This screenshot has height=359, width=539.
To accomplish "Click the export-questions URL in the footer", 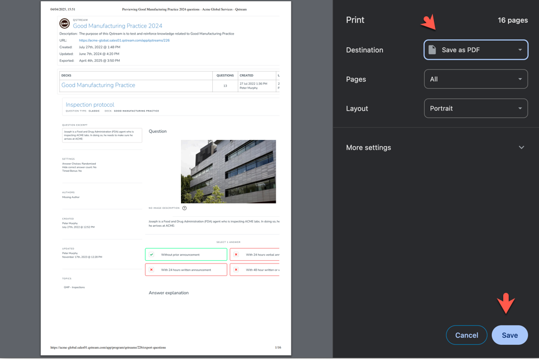I will [x=108, y=348].
